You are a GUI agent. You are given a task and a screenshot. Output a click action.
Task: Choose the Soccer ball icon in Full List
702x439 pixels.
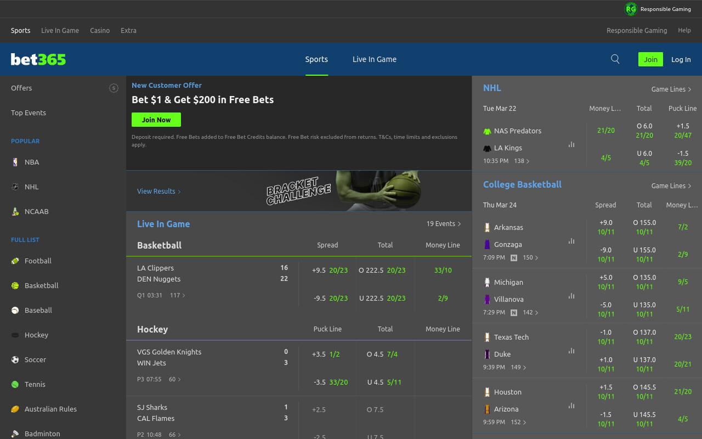coord(15,359)
